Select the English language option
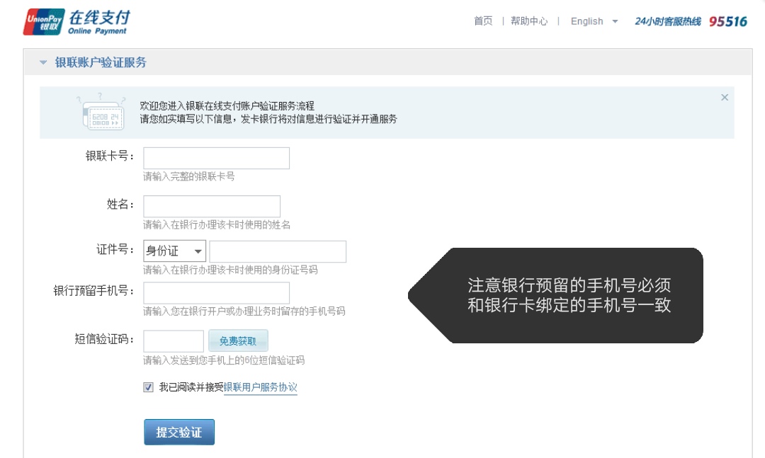This screenshot has height=458, width=765. (588, 21)
